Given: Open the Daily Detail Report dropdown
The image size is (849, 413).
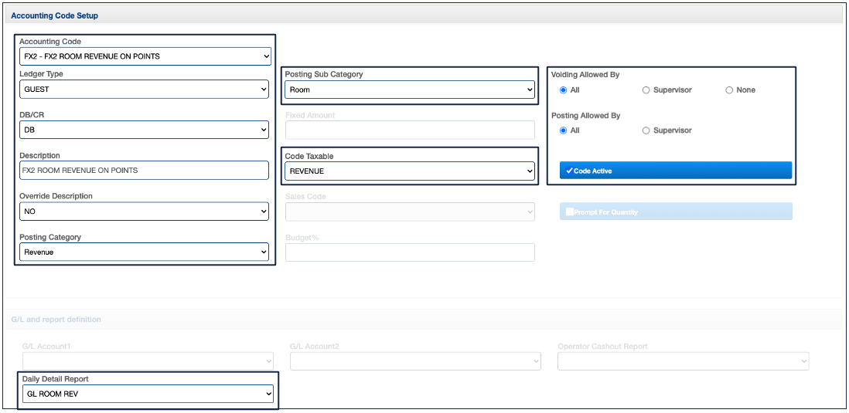Looking at the screenshot, I should (x=148, y=394).
